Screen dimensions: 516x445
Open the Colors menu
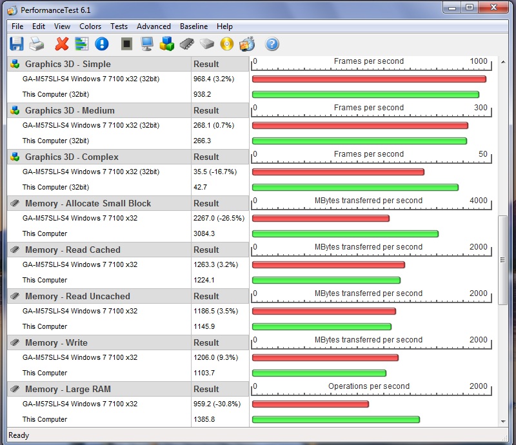pyautogui.click(x=90, y=26)
